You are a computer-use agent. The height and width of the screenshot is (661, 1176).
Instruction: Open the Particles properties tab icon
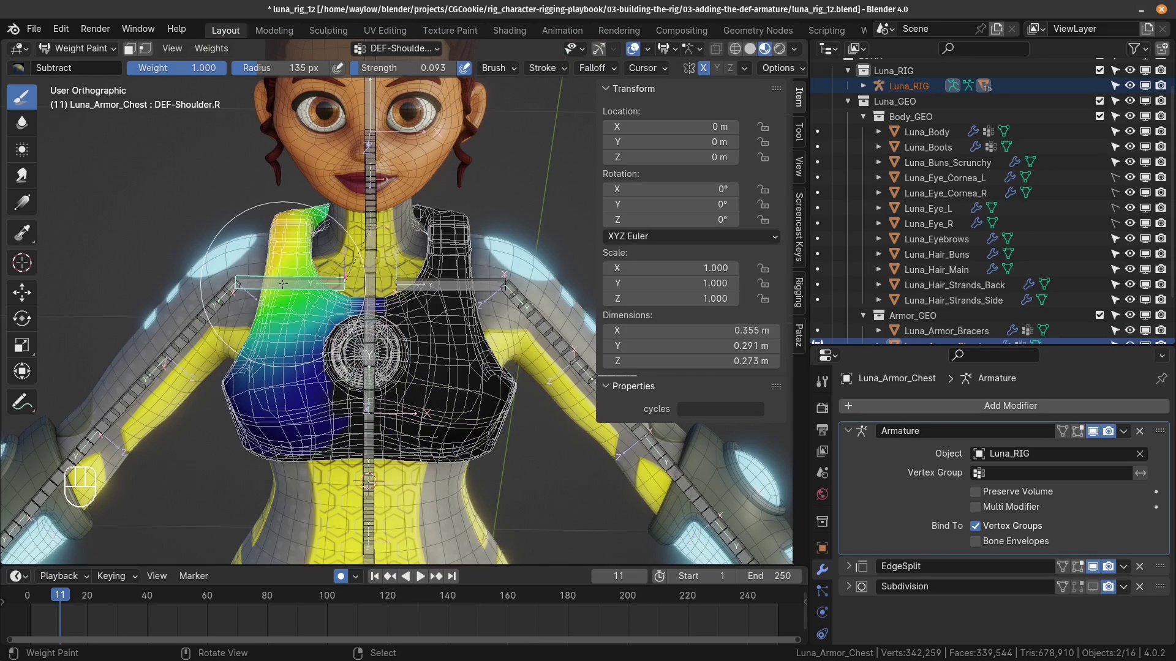tap(823, 591)
